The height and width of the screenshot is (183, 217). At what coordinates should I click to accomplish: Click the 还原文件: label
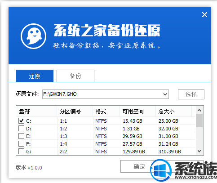27,94
